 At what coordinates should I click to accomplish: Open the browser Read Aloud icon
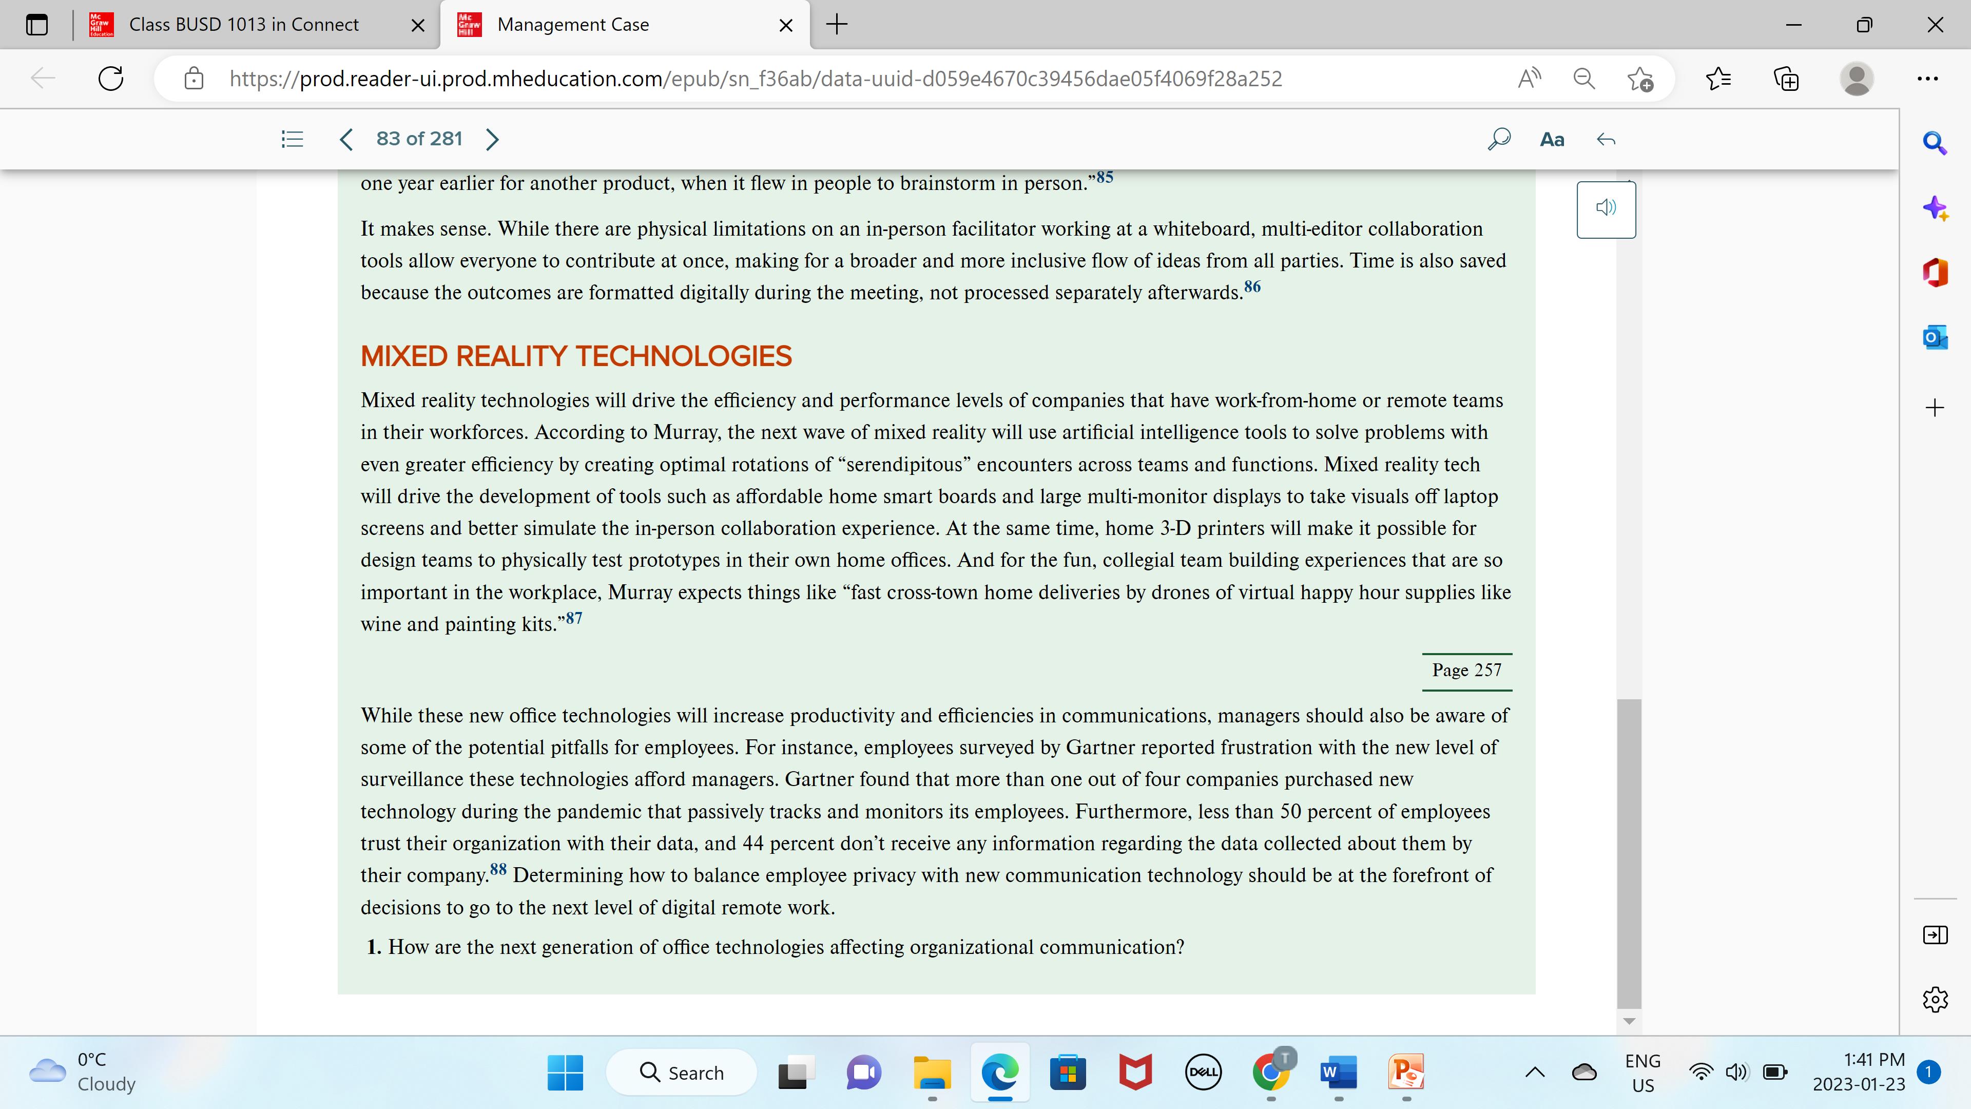(x=1529, y=78)
